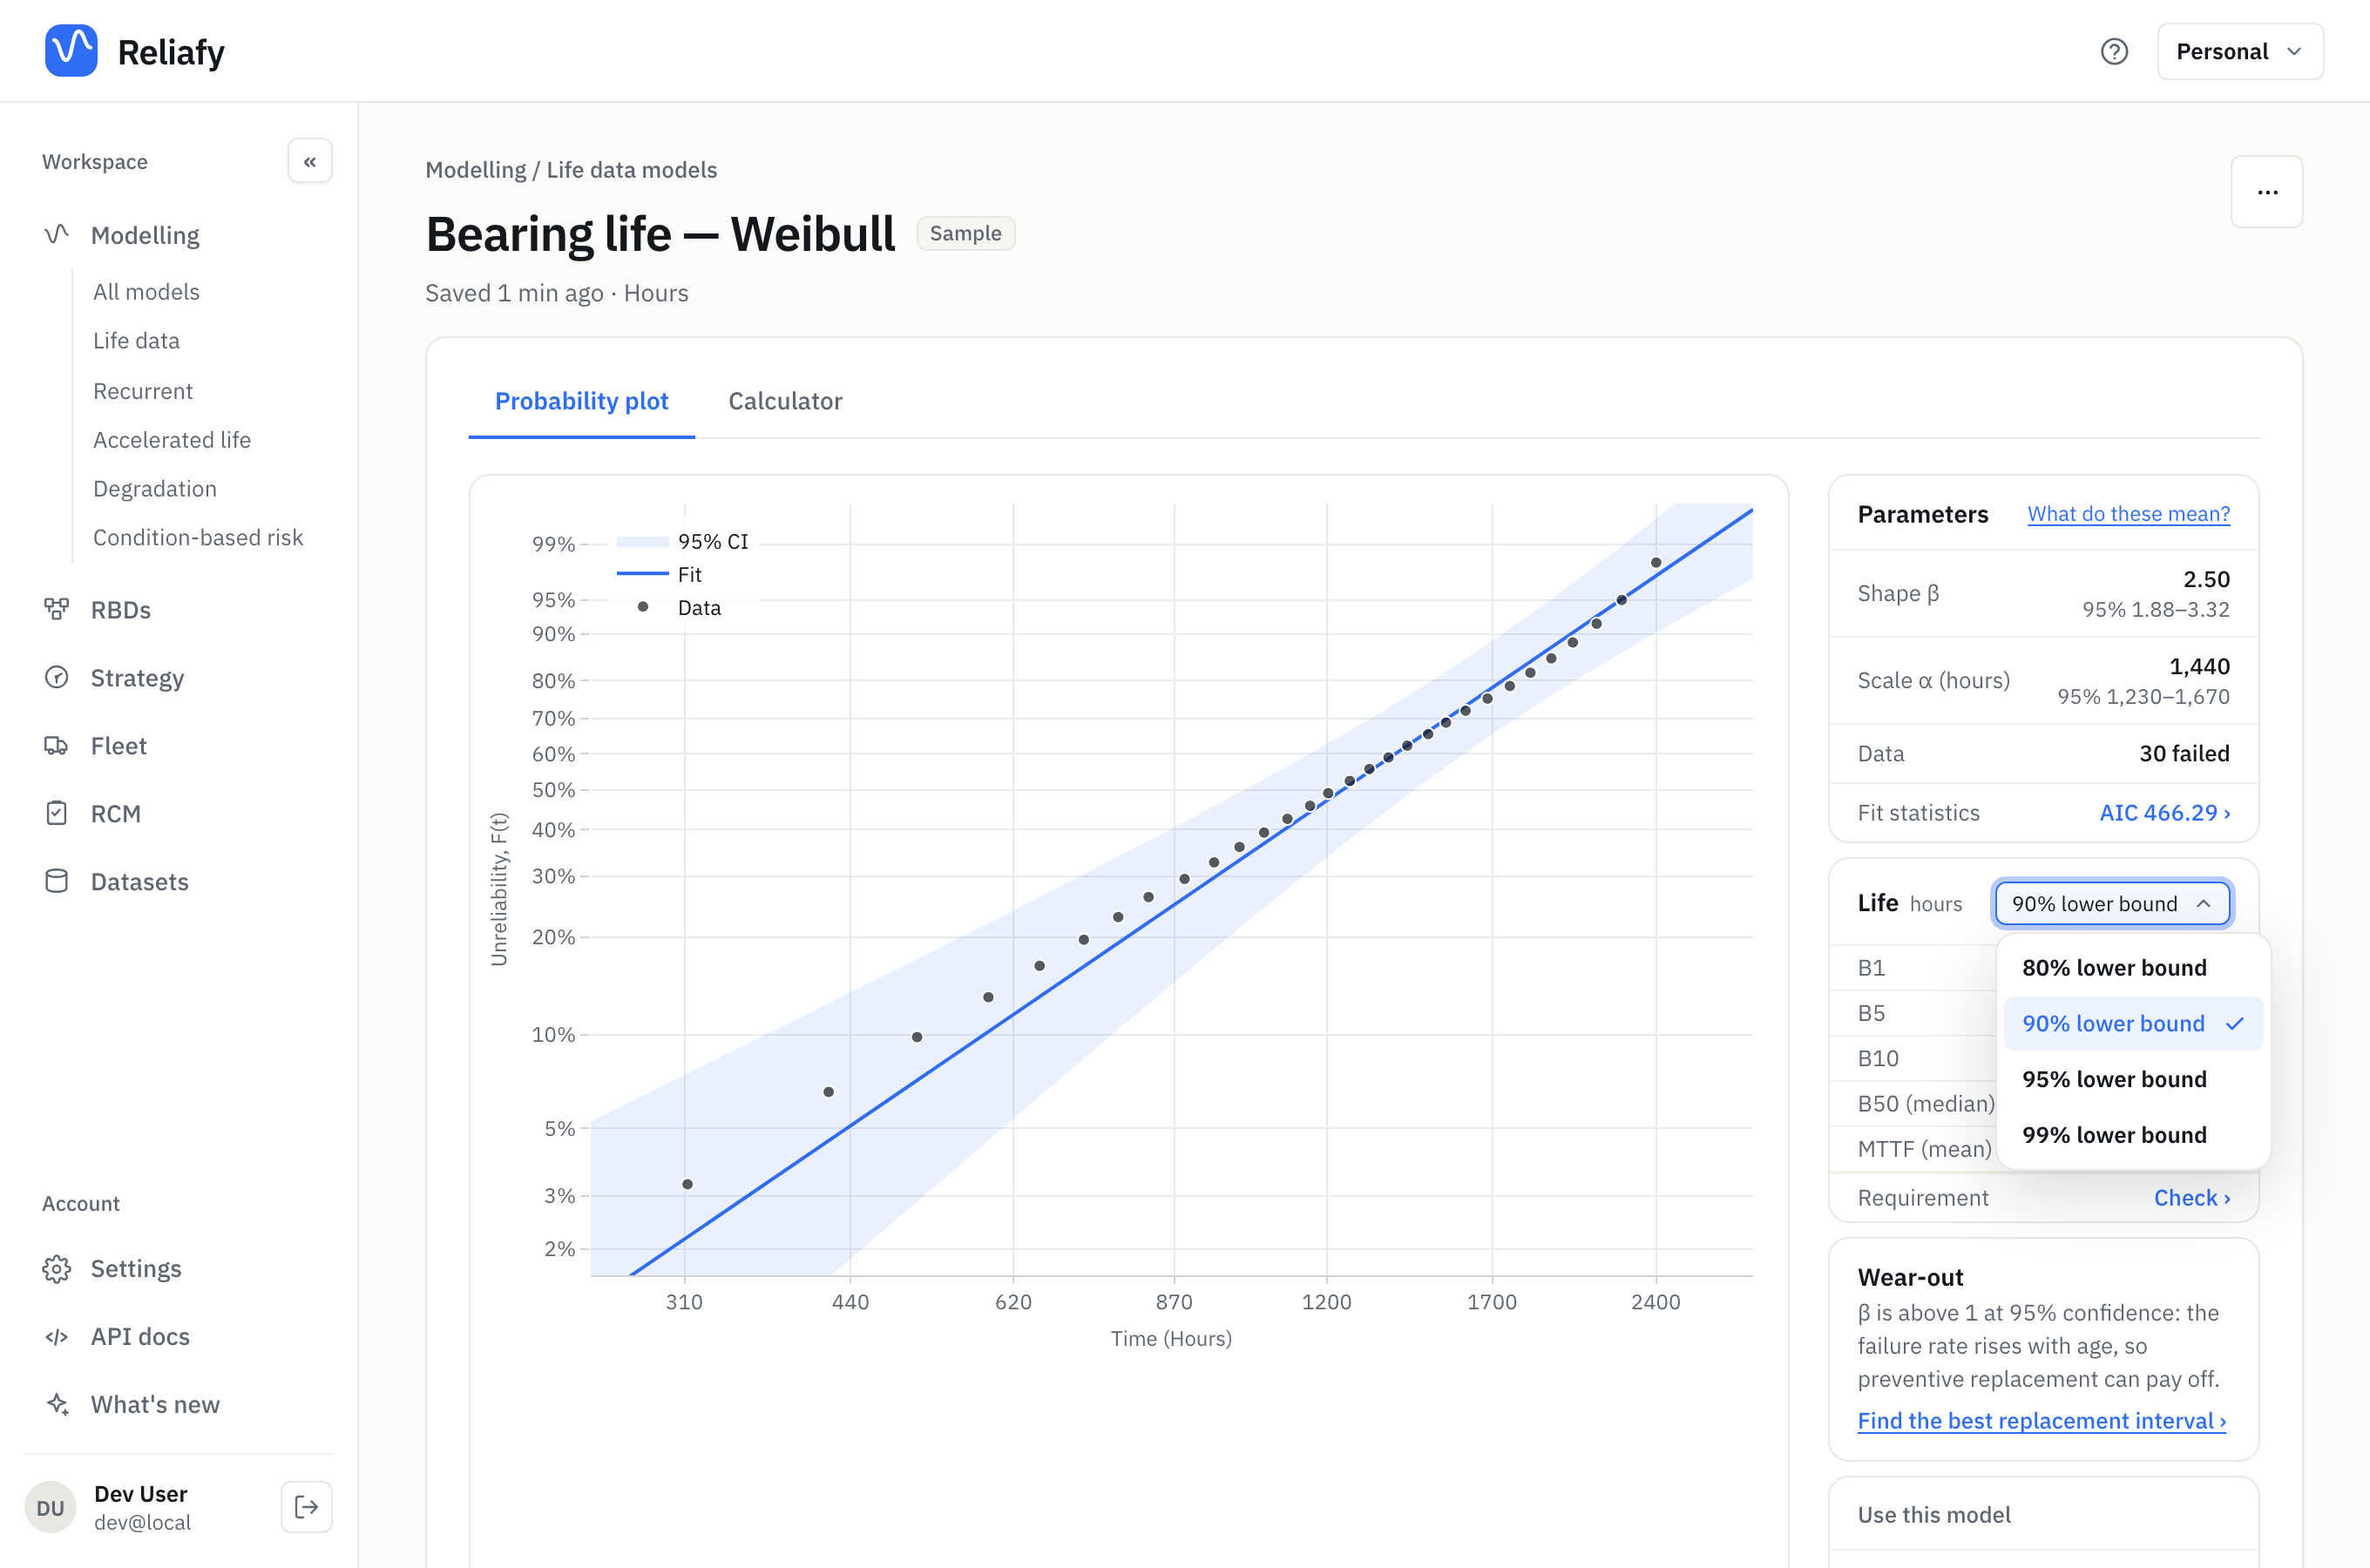Screen dimensions: 2370x1568
Task: Open the Requirement Check link
Action: click(x=2192, y=1198)
